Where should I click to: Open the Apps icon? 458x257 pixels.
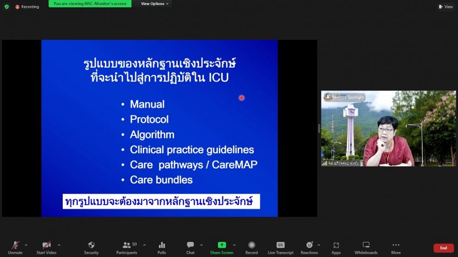click(336, 247)
